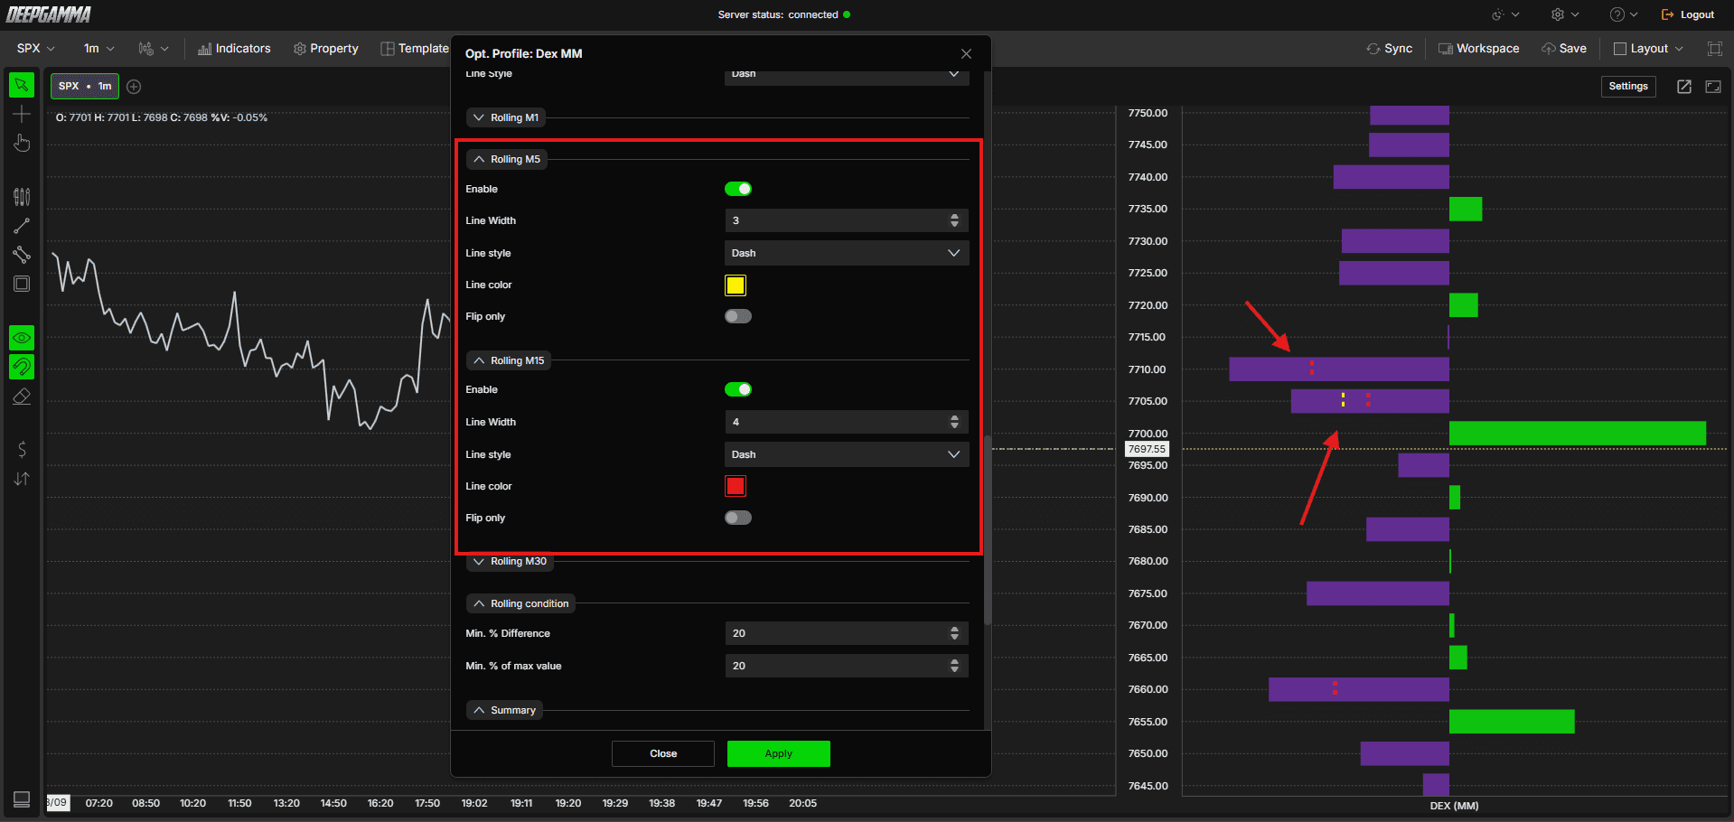Image resolution: width=1734 pixels, height=822 pixels.
Task: Select the crosshair cursor tool
Action: (x=22, y=114)
